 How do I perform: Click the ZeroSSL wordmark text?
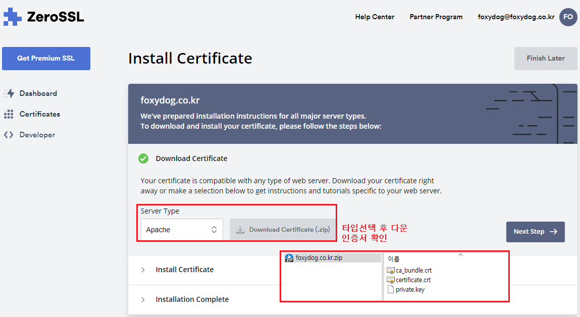[56, 17]
